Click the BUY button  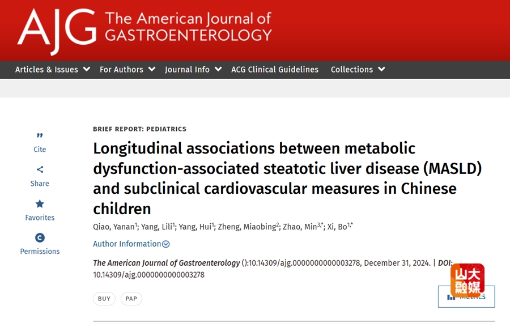[104, 299]
